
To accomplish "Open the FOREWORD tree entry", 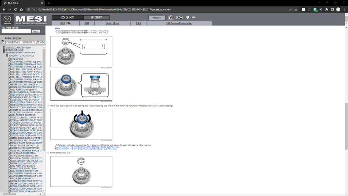I will coord(17,59).
